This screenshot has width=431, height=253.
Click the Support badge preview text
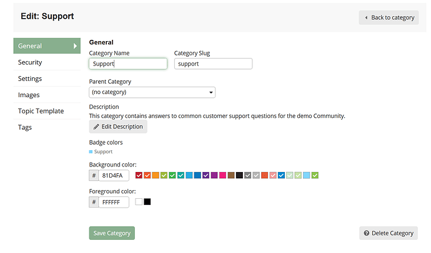click(103, 151)
